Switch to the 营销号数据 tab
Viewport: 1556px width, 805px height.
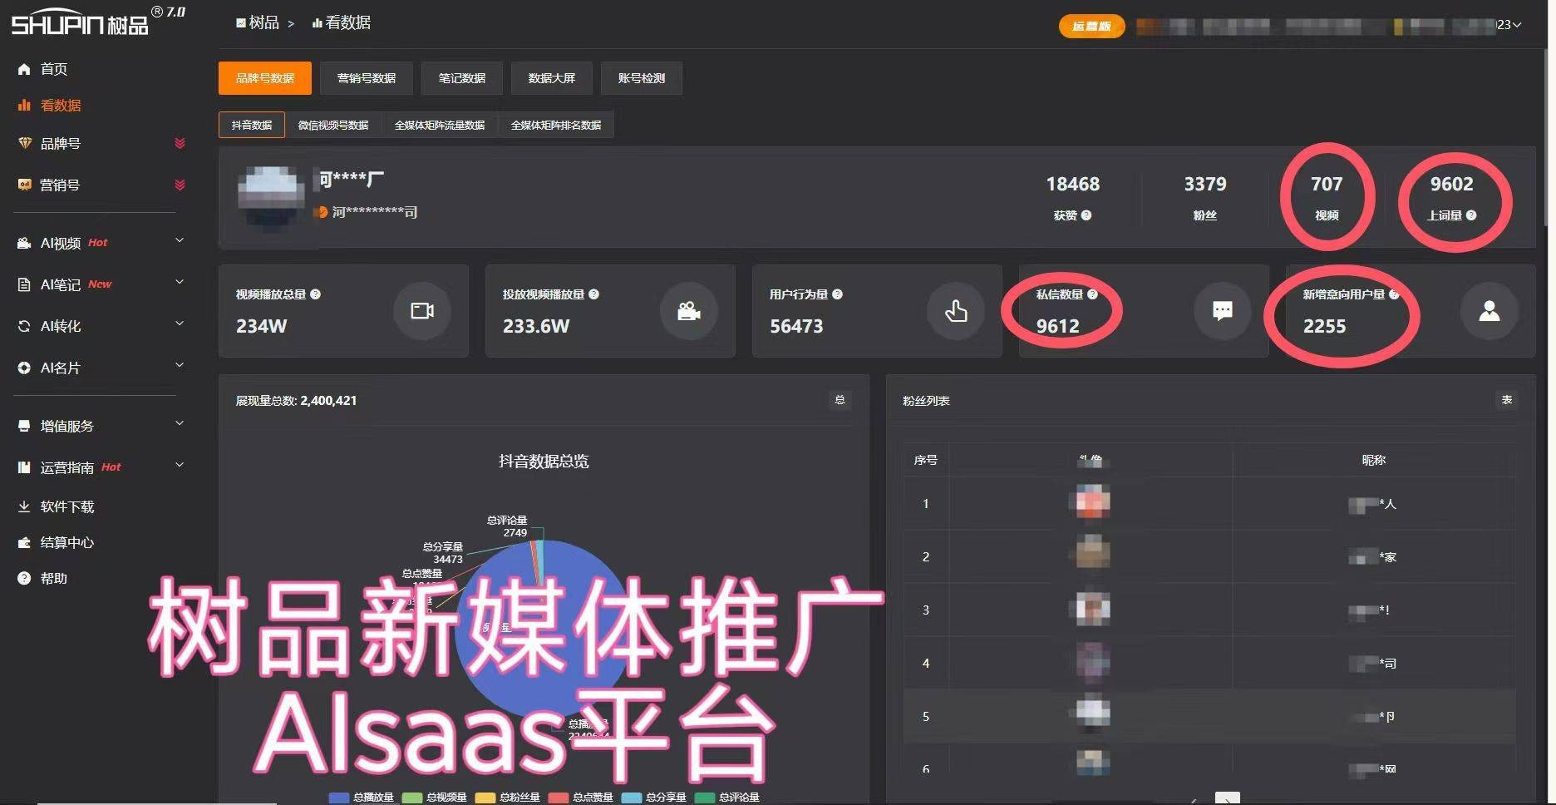(x=367, y=77)
